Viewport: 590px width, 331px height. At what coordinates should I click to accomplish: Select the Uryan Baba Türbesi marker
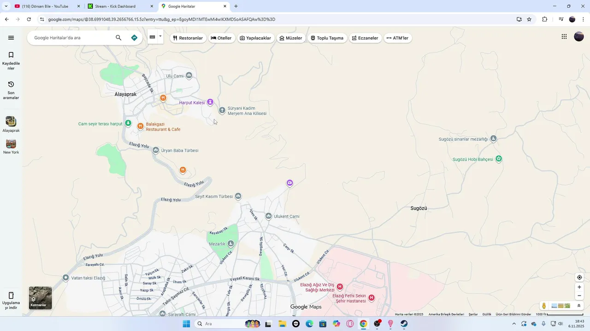156,150
